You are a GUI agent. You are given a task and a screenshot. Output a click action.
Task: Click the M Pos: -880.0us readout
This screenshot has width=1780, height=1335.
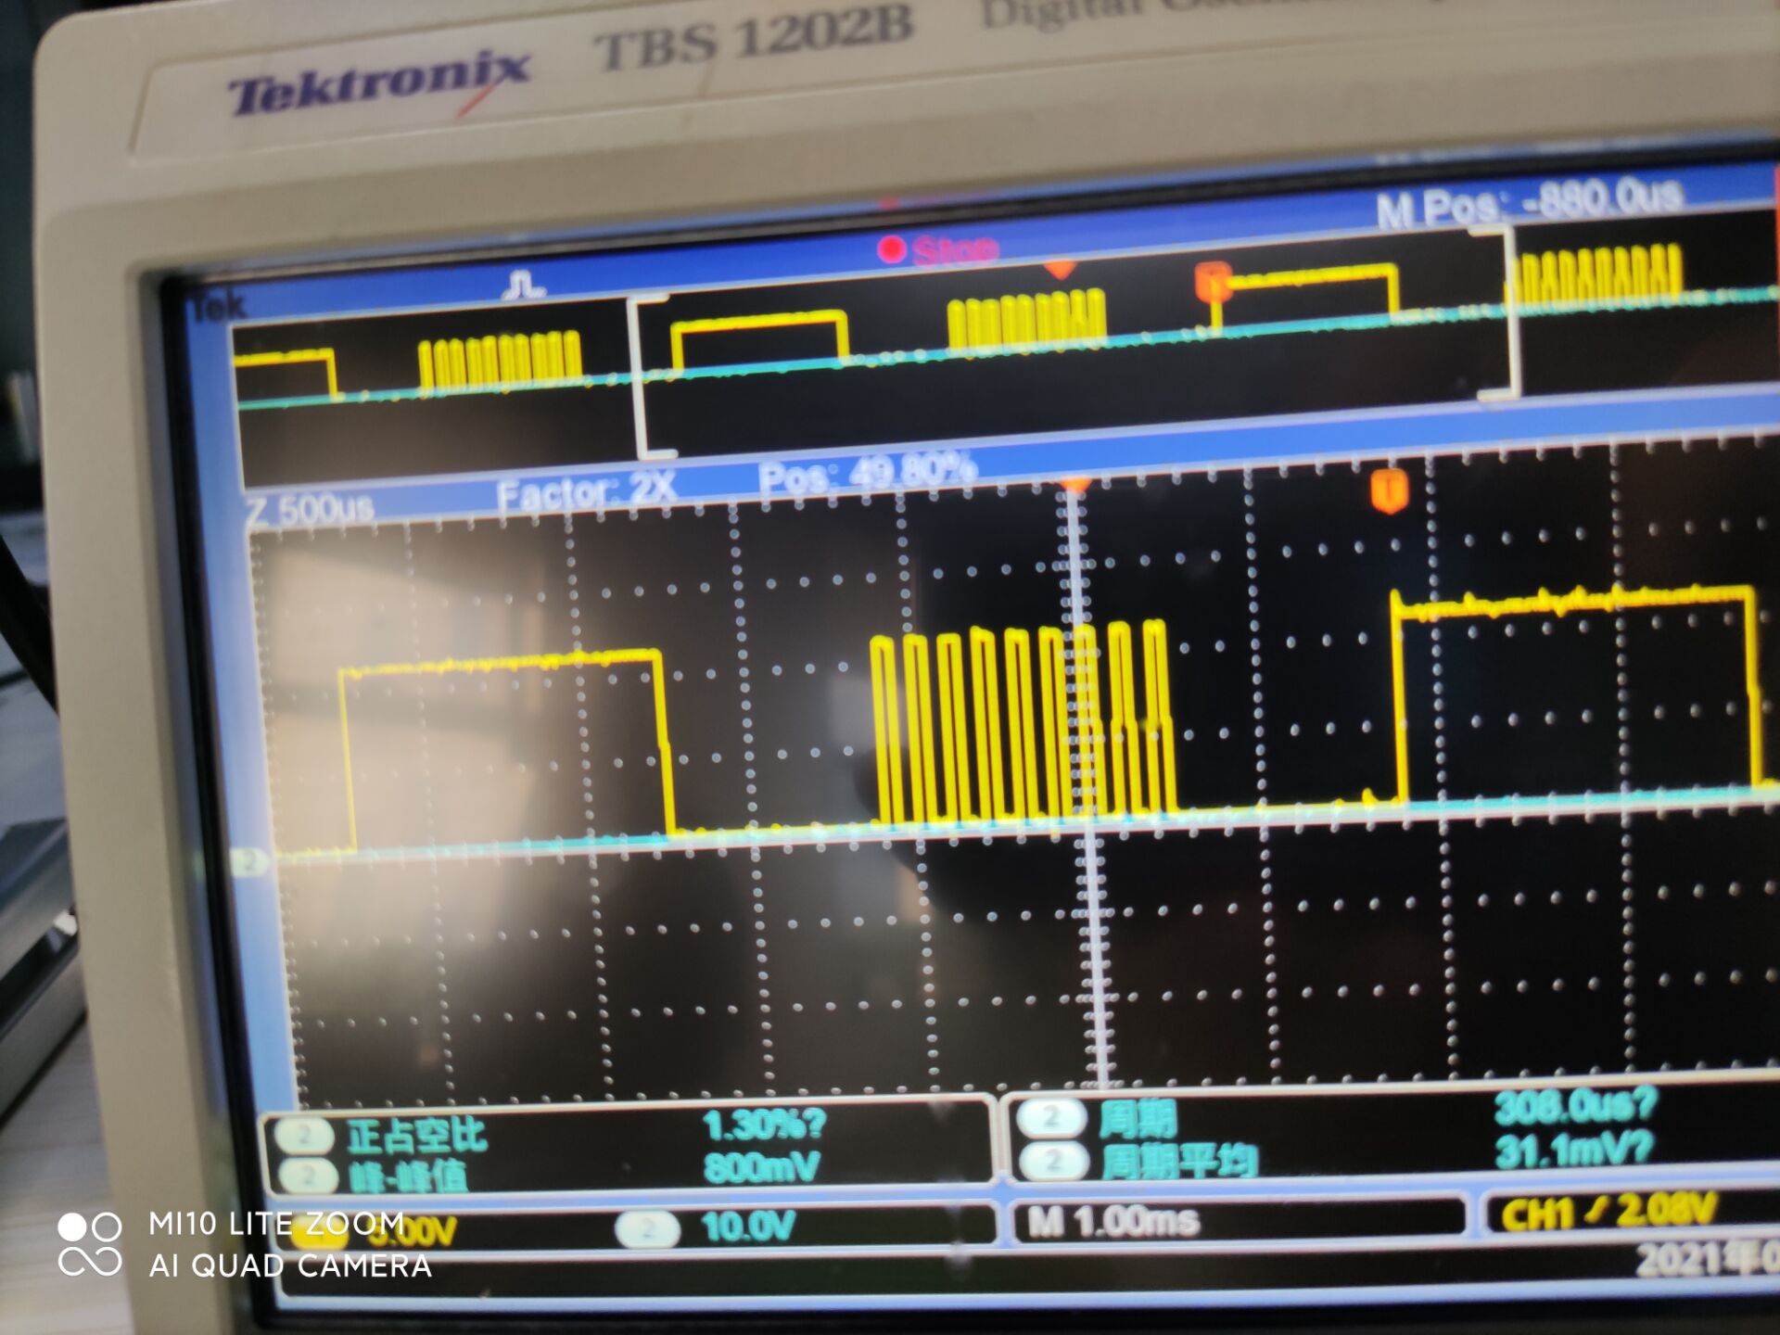click(x=1529, y=202)
